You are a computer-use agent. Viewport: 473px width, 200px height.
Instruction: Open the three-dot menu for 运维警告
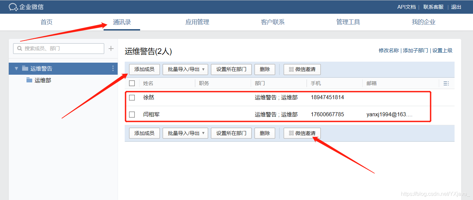click(x=113, y=69)
